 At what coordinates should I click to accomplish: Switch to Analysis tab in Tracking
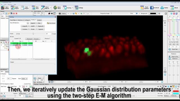[x=39, y=20]
